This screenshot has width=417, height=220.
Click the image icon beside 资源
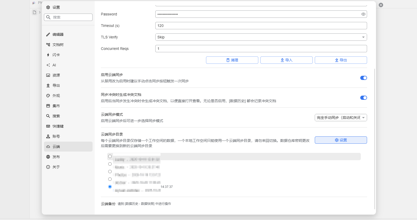pyautogui.click(x=48, y=75)
